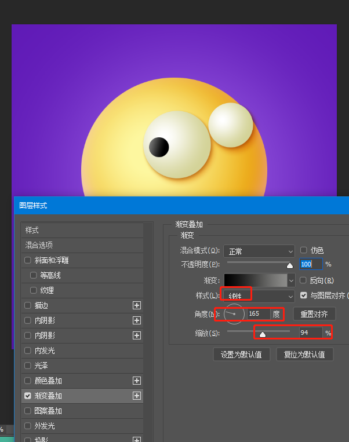Open the 混合模式 dropdown showing 正常
The width and height of the screenshot is (349, 442).
coord(259,251)
